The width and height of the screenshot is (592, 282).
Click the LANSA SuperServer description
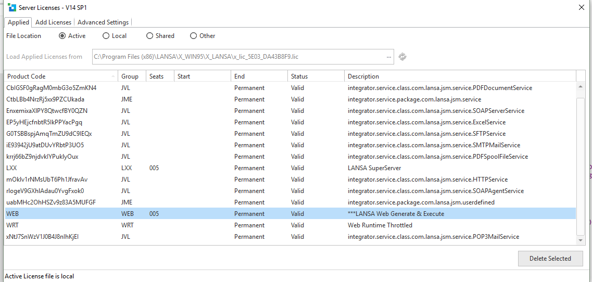click(374, 168)
